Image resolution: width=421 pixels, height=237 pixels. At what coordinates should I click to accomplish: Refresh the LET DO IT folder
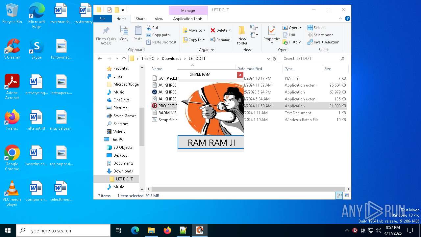[274, 59]
